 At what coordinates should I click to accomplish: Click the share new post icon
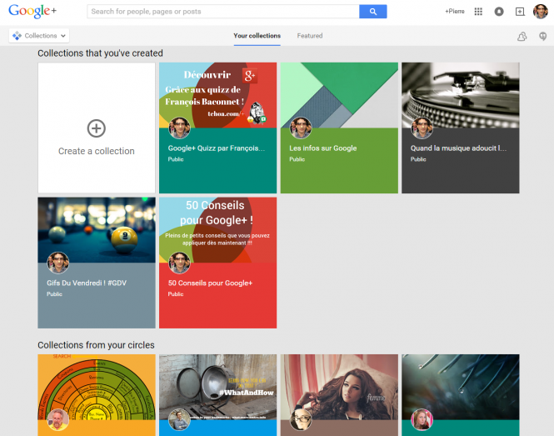[520, 12]
